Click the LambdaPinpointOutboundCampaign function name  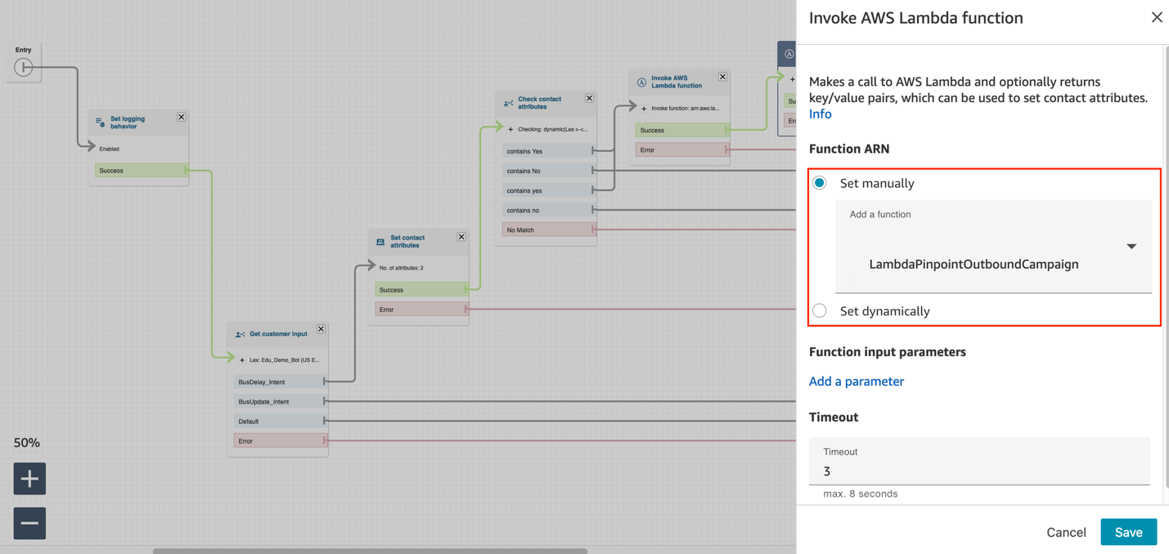(973, 264)
